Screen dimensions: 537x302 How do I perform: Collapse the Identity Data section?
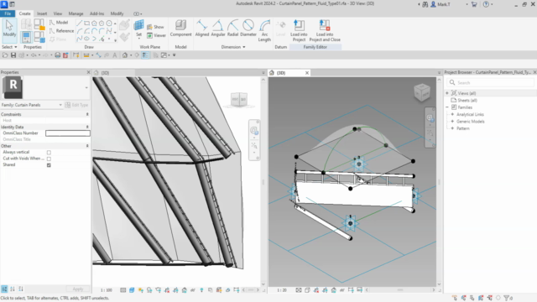click(87, 127)
